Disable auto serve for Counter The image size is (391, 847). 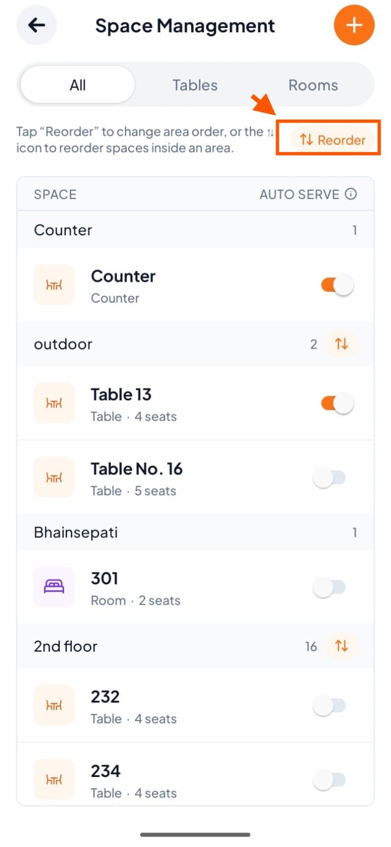click(337, 285)
